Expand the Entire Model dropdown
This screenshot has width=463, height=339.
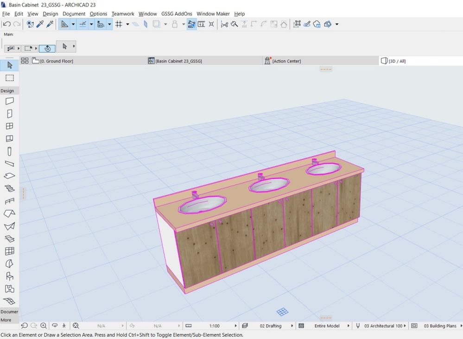349,326
